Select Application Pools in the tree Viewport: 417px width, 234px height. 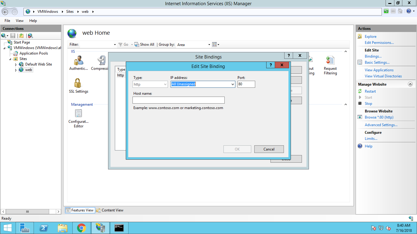[x=34, y=53]
